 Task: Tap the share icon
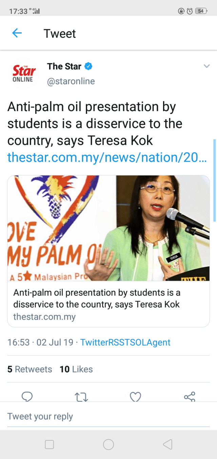click(190, 397)
